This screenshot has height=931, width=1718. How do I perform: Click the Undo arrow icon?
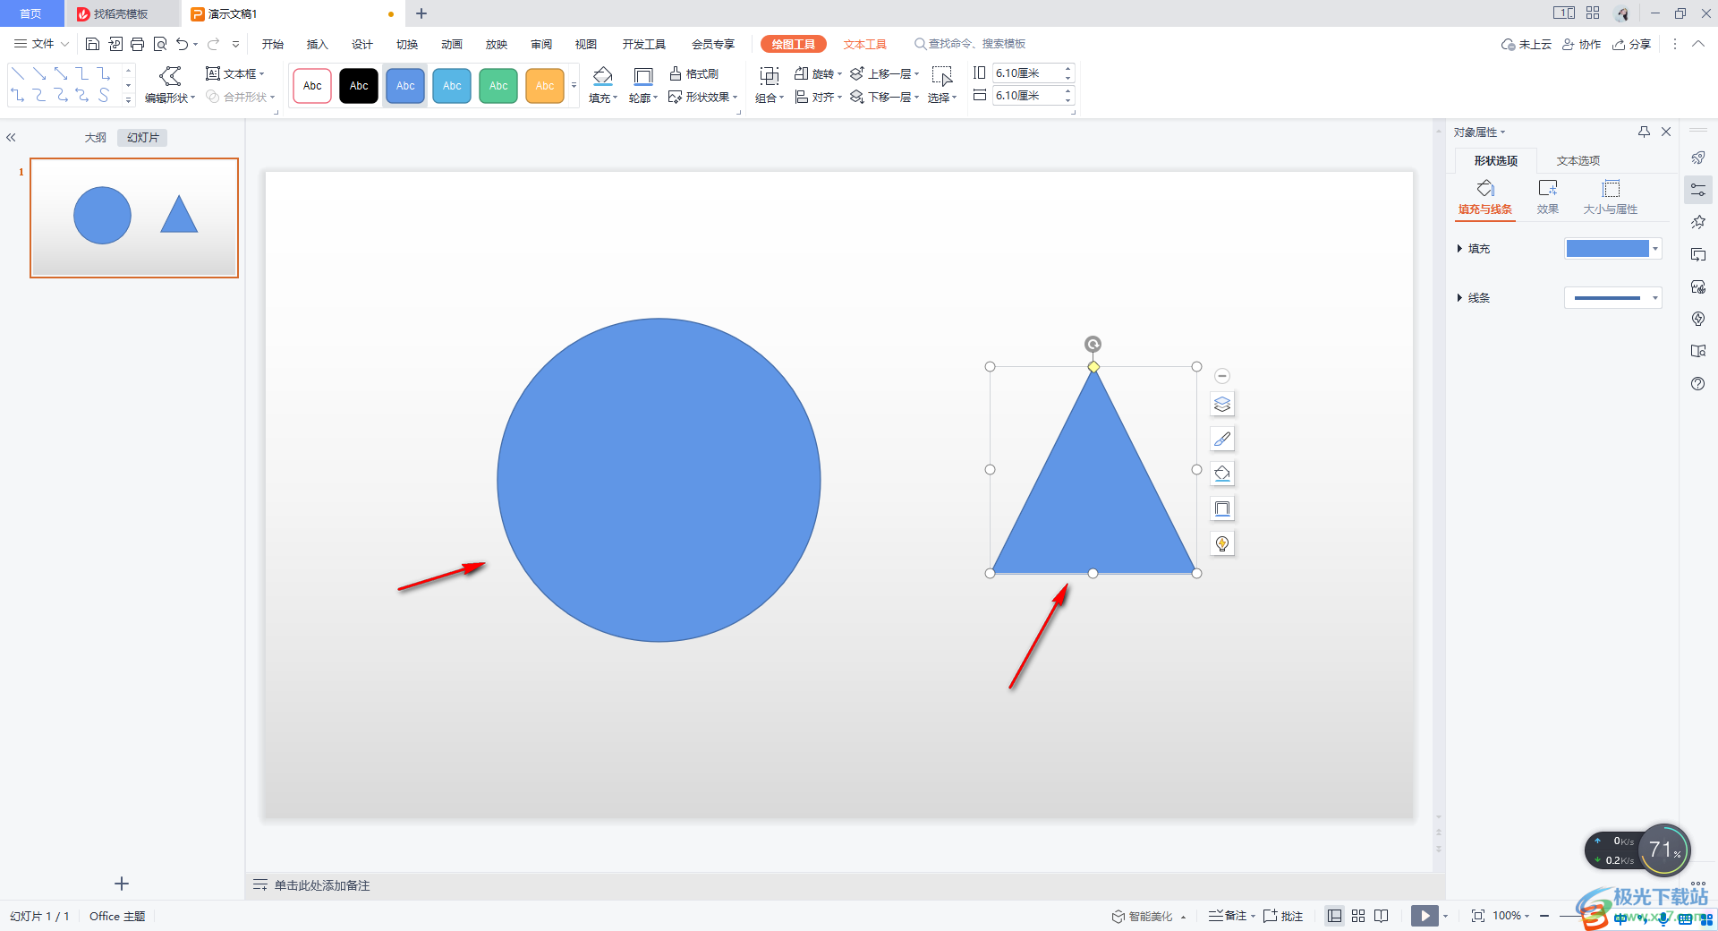coord(183,44)
